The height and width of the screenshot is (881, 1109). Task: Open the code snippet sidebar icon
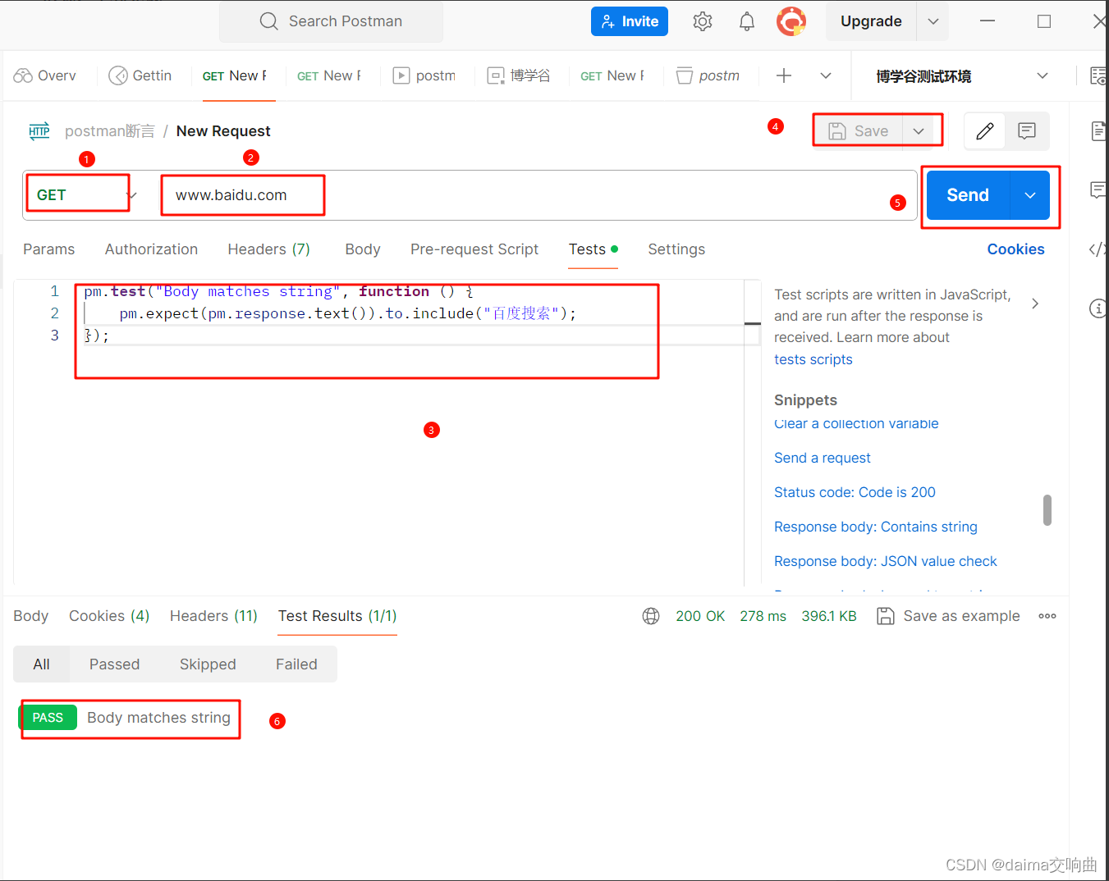click(1097, 249)
